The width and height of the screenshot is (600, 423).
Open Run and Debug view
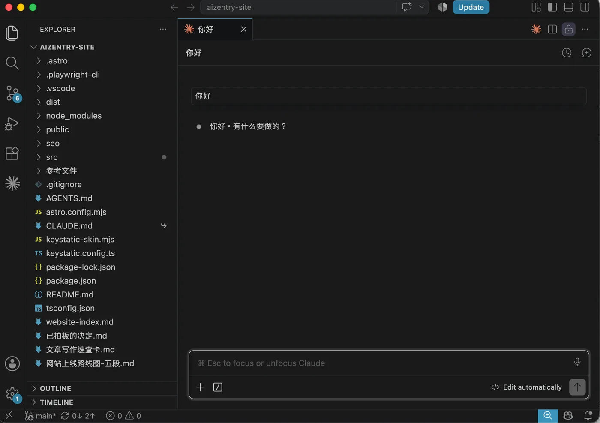(12, 123)
